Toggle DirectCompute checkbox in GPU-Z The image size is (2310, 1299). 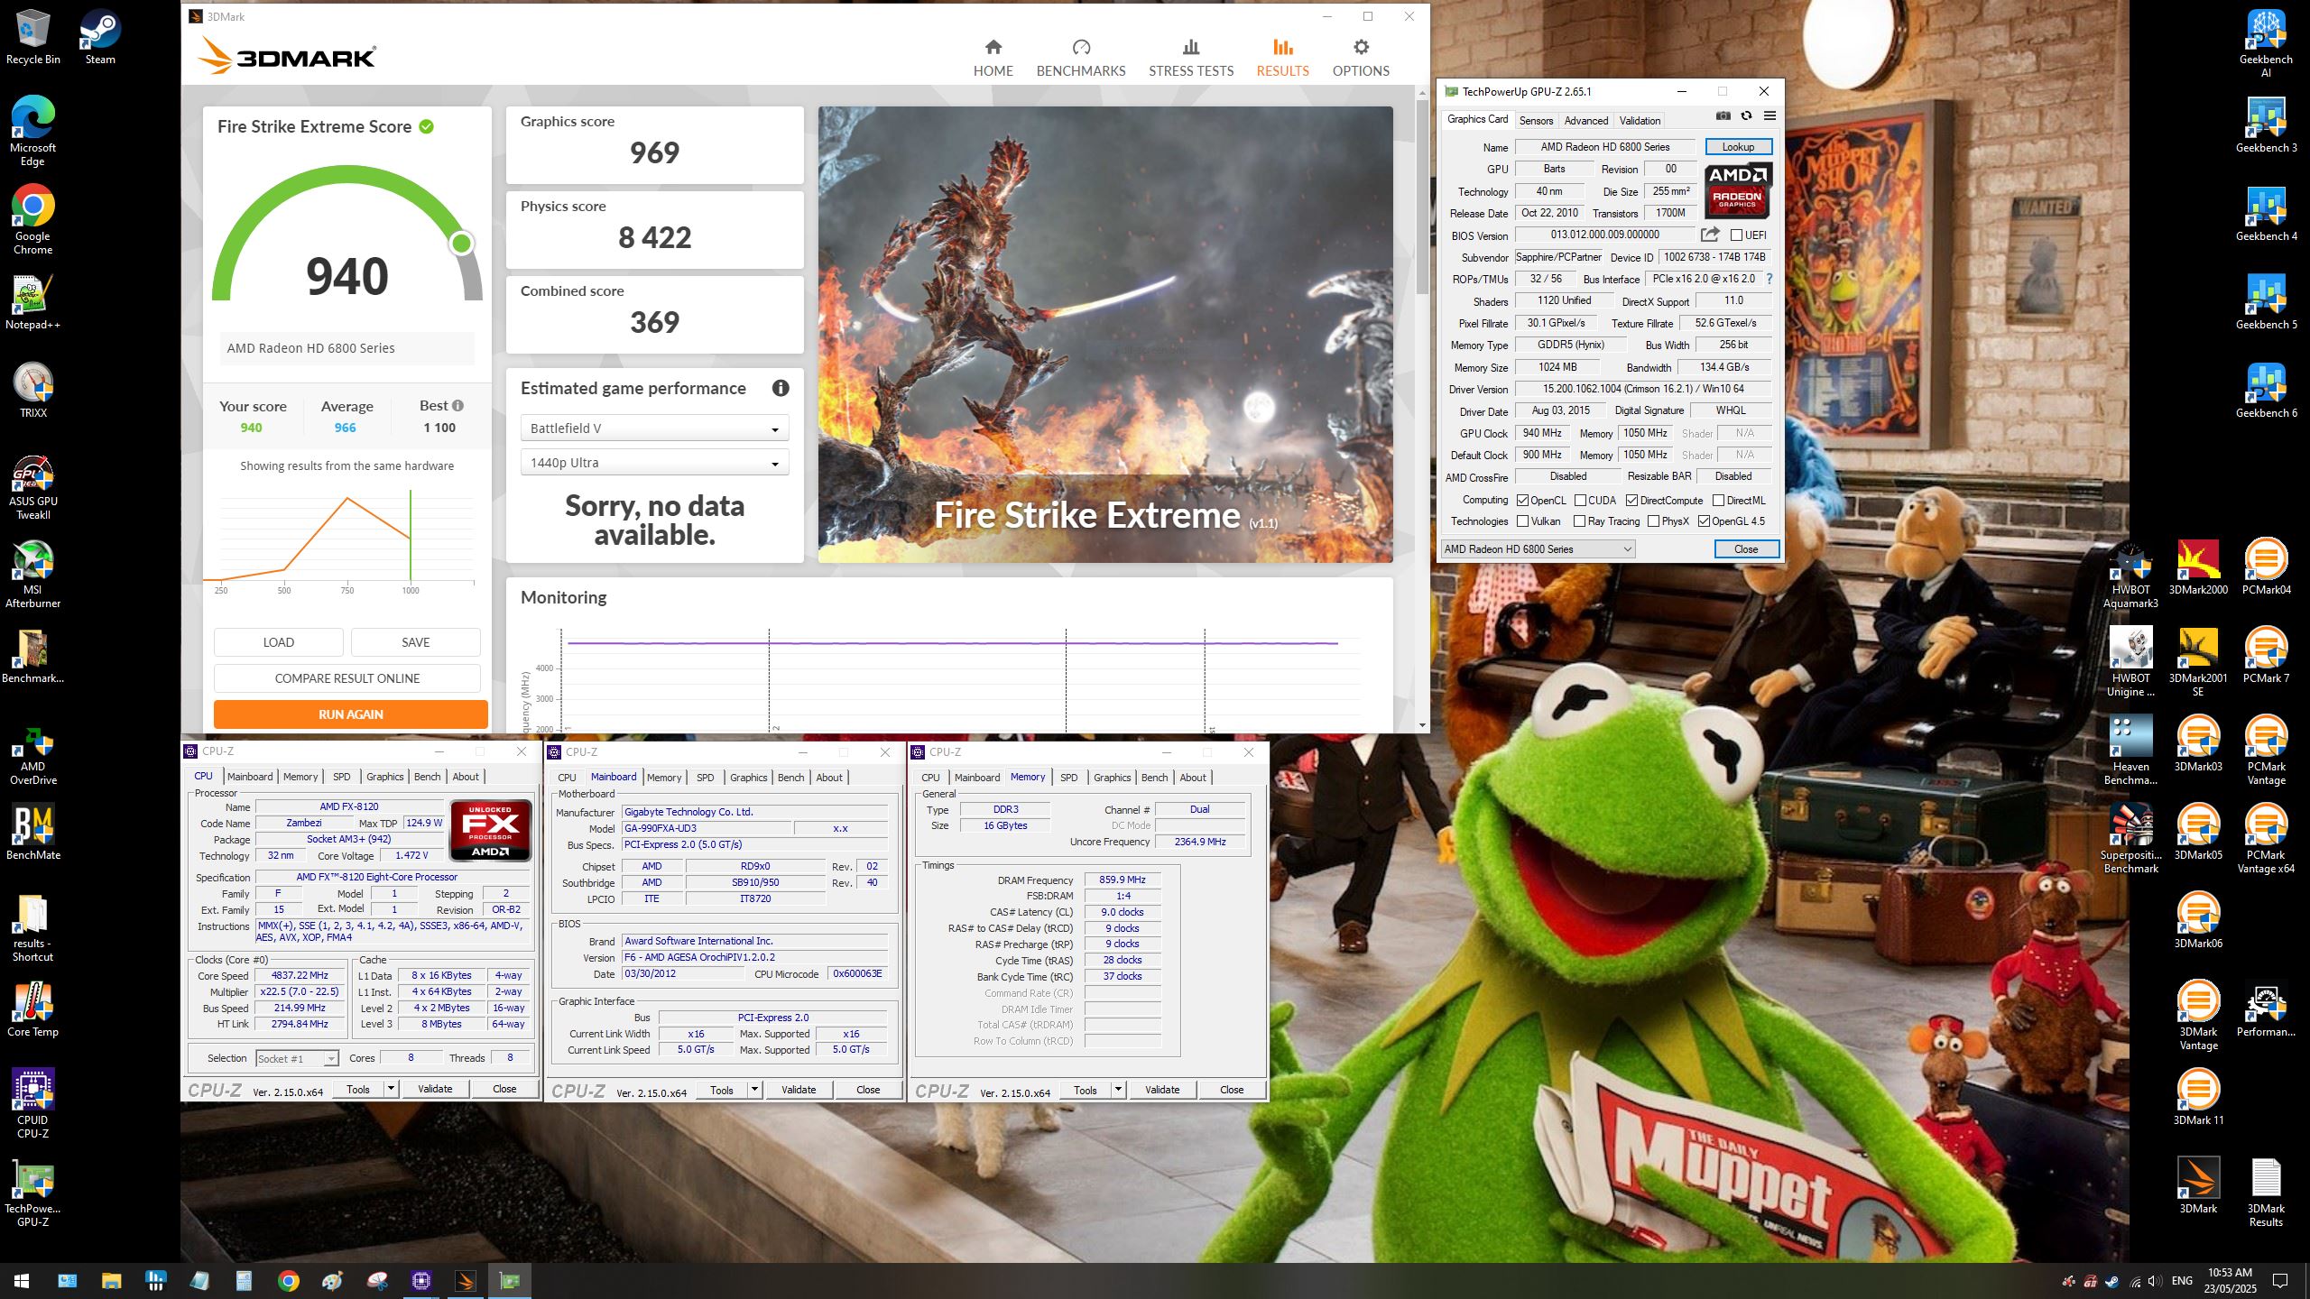tap(1631, 500)
